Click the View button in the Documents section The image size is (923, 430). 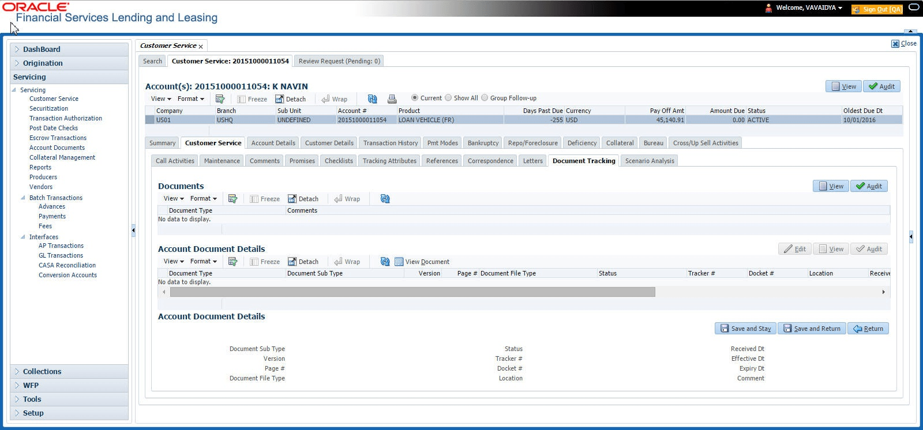pyautogui.click(x=831, y=186)
